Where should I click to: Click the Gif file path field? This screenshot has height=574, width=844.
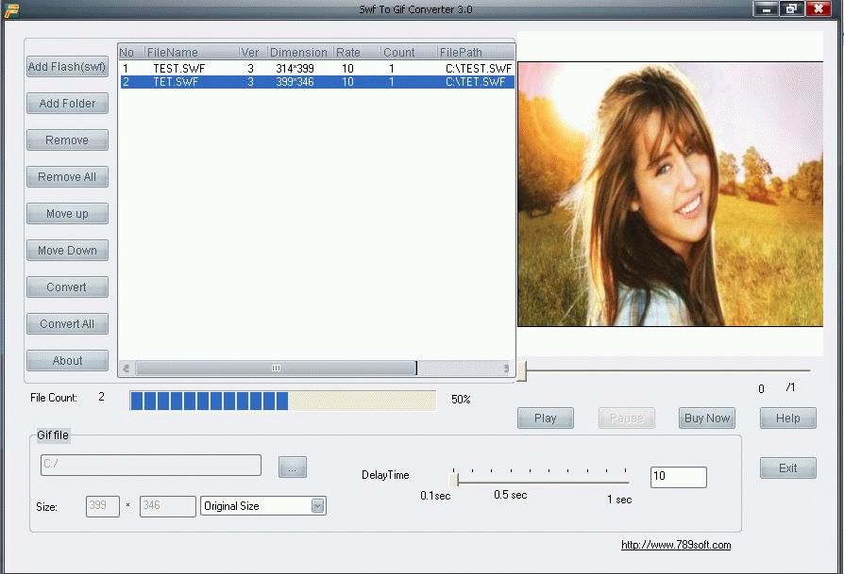pos(151,465)
